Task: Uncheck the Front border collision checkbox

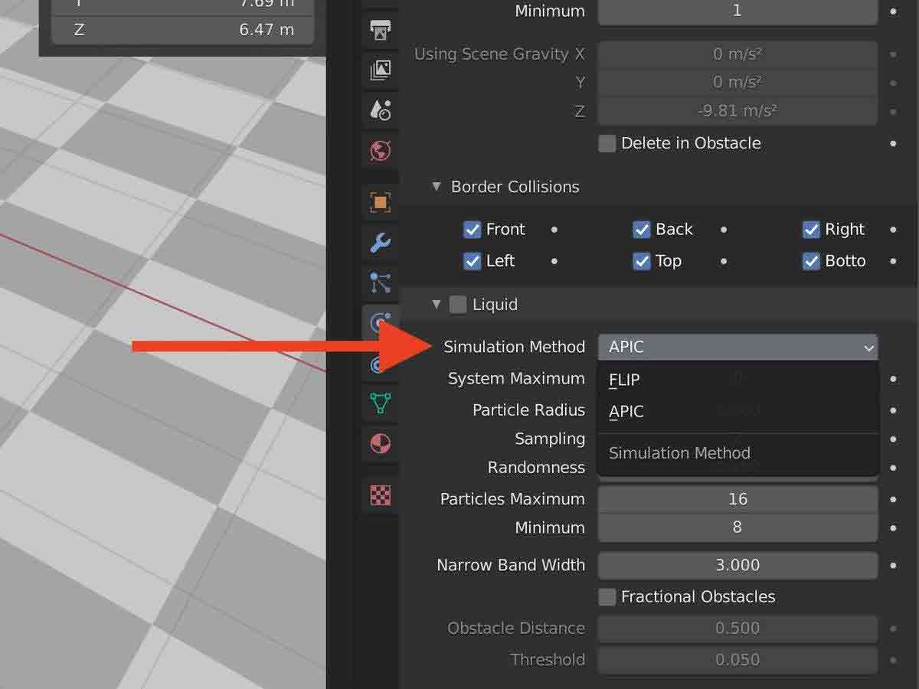Action: click(x=473, y=230)
